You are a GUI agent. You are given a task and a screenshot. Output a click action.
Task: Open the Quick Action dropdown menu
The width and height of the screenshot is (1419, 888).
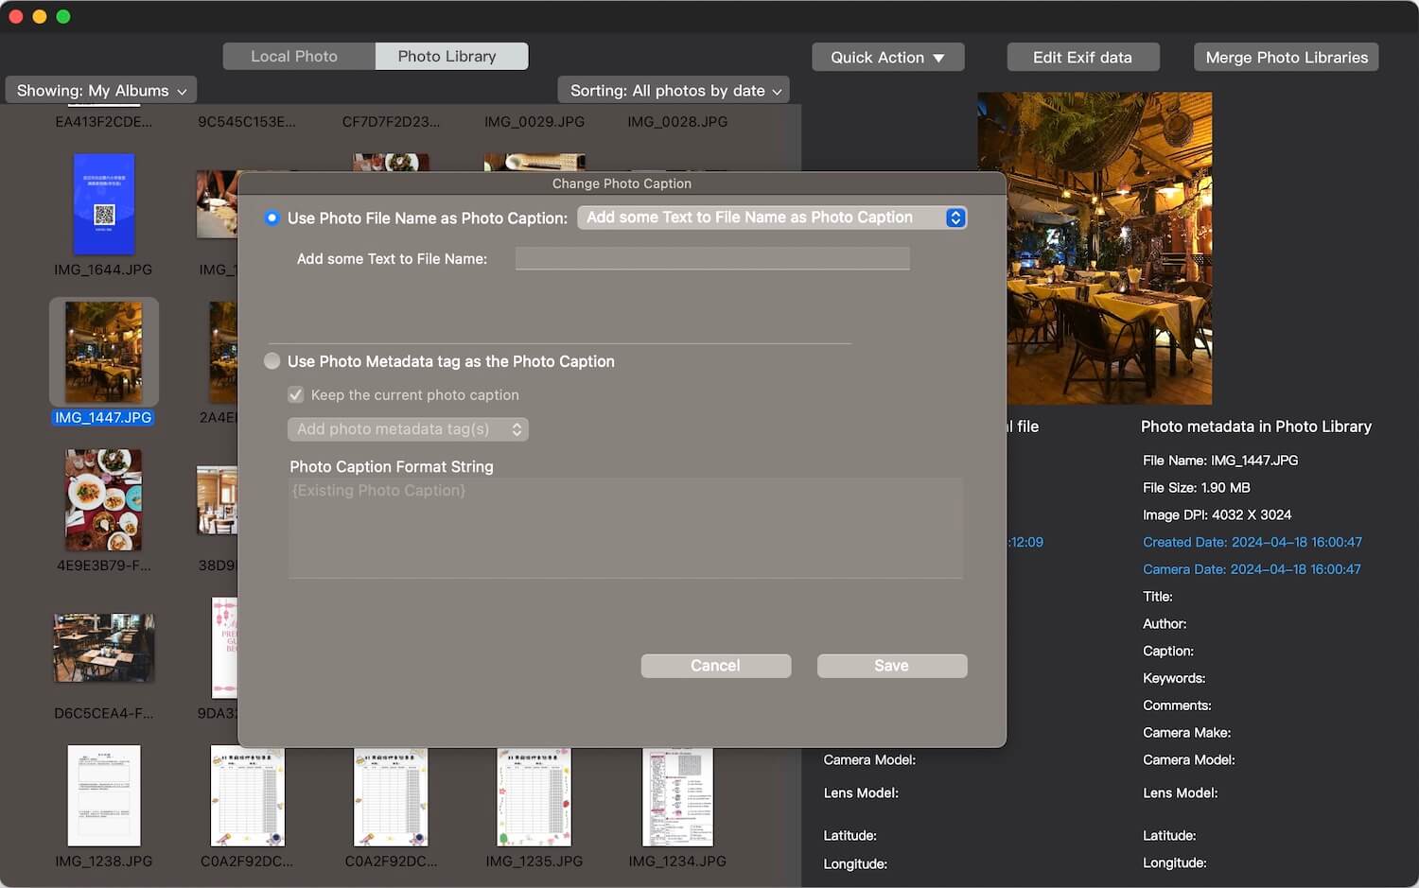coord(887,58)
